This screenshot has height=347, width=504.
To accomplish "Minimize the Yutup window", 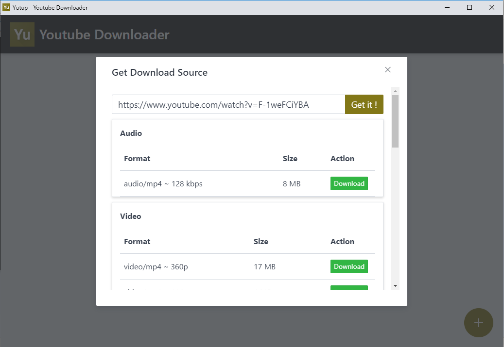I will 447,7.
